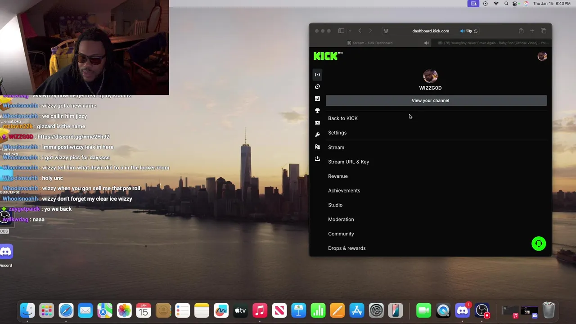Open FaceTime from the dock

point(423,310)
